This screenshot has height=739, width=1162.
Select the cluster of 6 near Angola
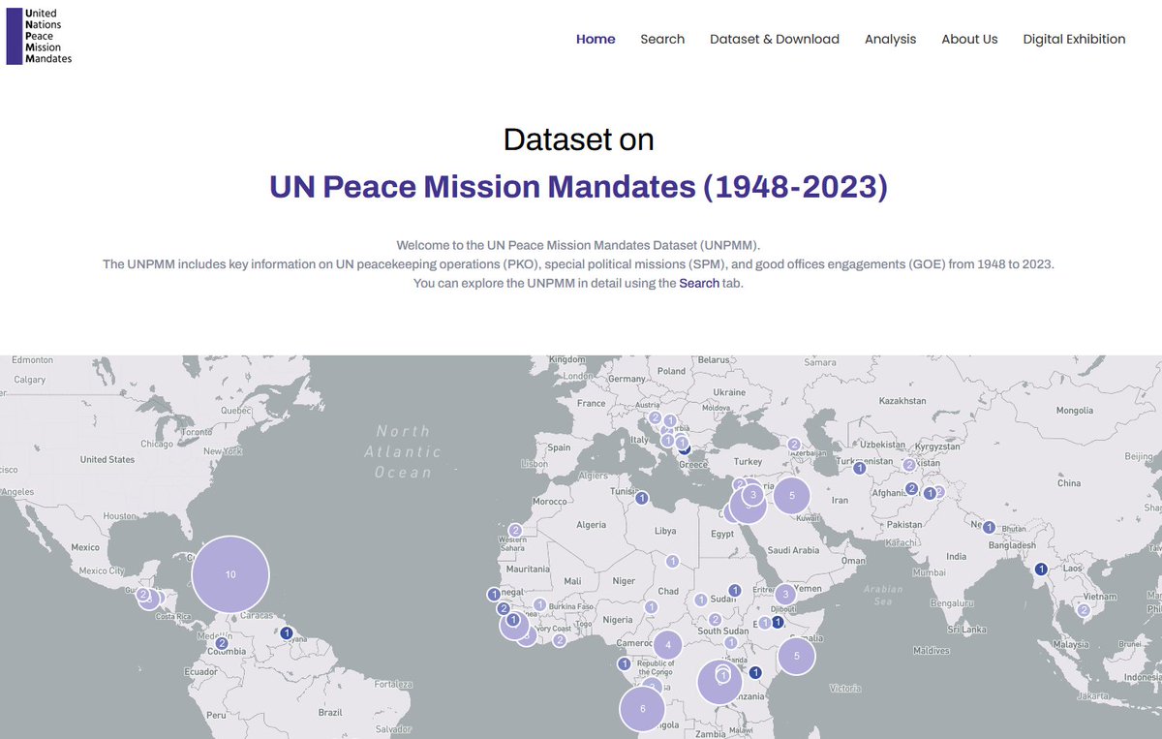[x=643, y=709]
